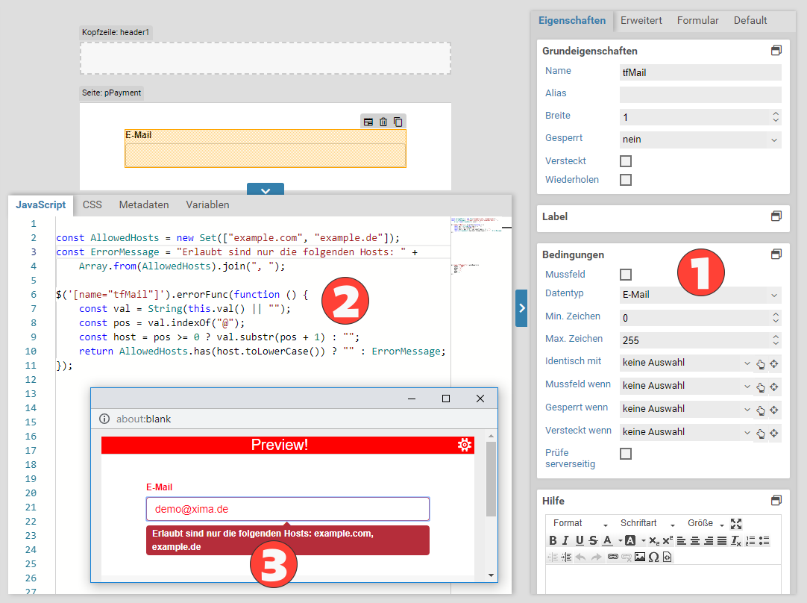Switch to the CSS tab

coord(92,204)
